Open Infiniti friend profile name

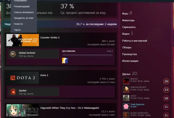(x=133, y=96)
